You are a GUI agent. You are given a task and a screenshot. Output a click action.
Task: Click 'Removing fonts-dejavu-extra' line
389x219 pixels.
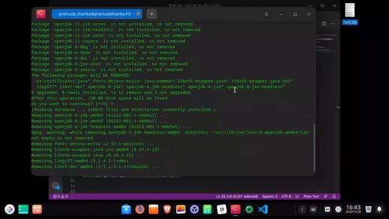(x=92, y=144)
